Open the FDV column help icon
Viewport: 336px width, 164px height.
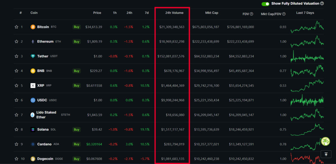[x=252, y=14]
